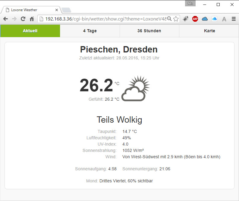Click the partly cloudy weather icon
239x201 pixels.
pos(136,88)
